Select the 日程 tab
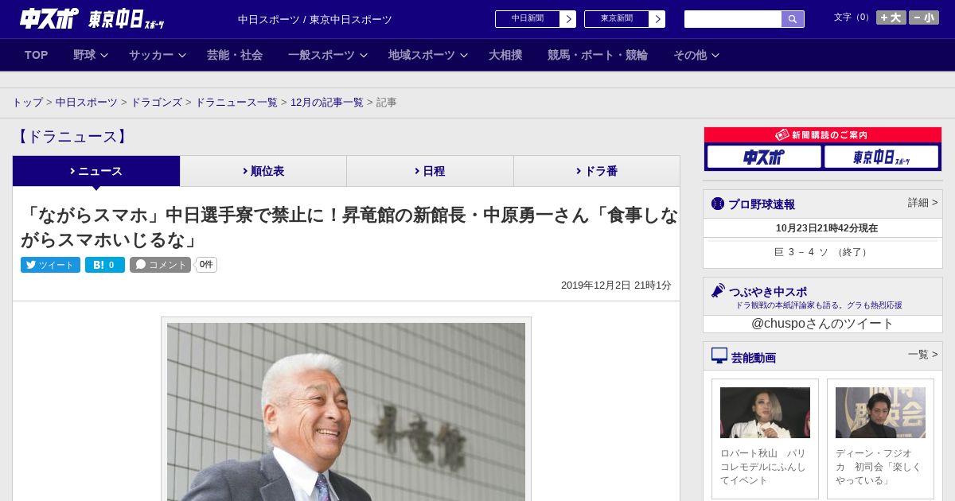Viewport: 955px width, 501px height. (430, 171)
